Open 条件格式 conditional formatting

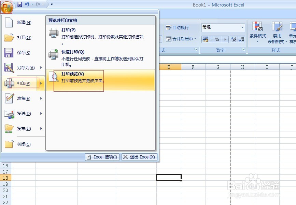point(257,32)
